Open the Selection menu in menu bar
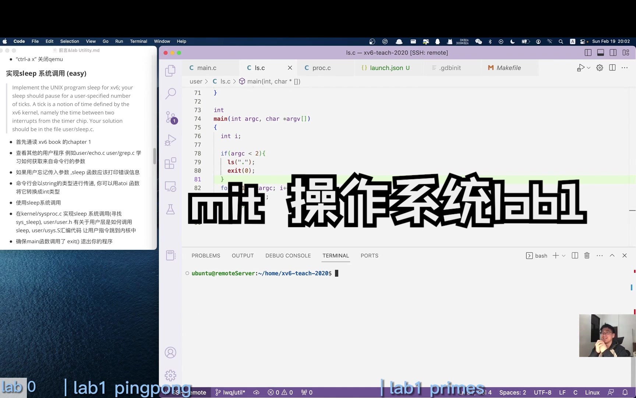636x398 pixels. click(x=70, y=41)
